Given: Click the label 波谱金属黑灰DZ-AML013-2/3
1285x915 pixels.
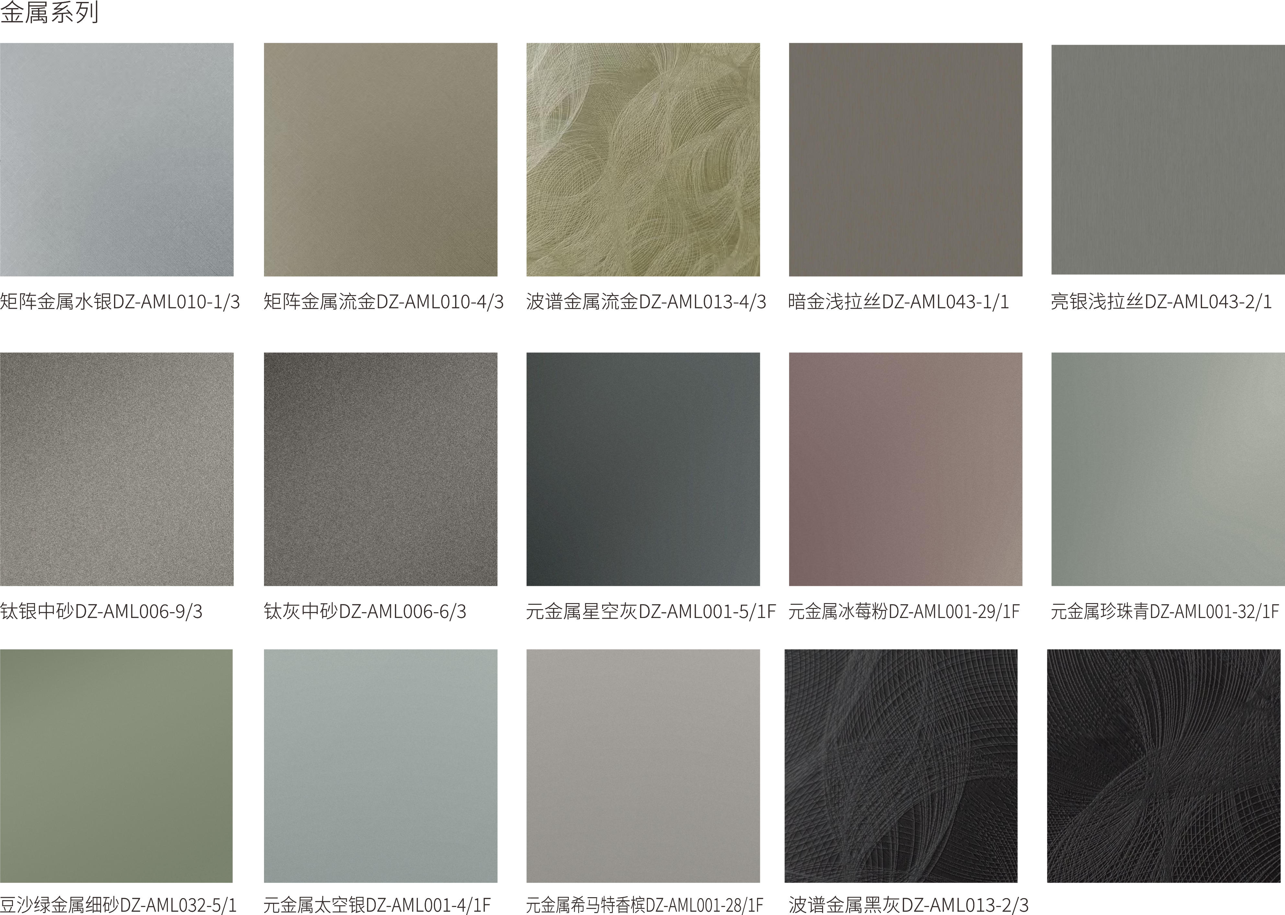Looking at the screenshot, I should click(x=909, y=905).
